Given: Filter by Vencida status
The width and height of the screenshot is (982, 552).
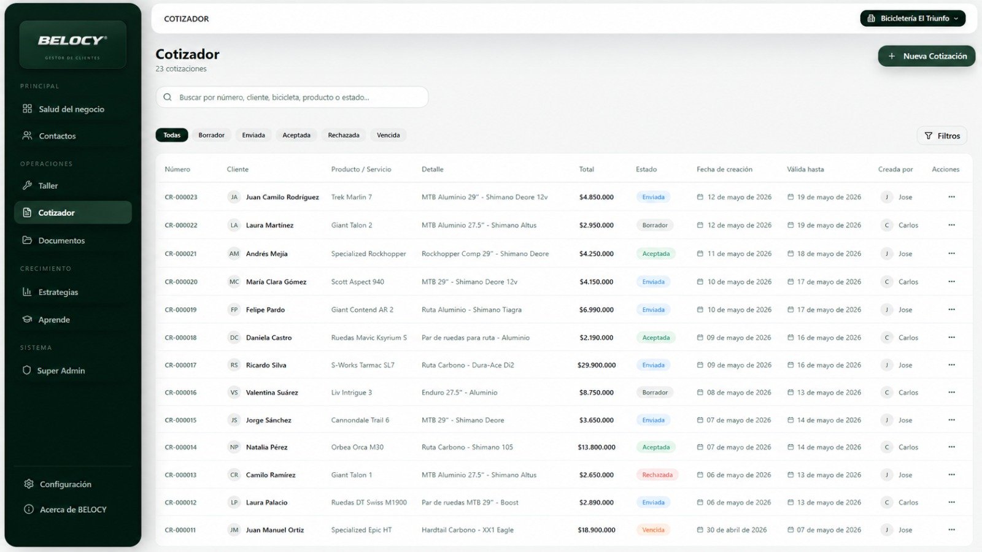Looking at the screenshot, I should (x=389, y=135).
